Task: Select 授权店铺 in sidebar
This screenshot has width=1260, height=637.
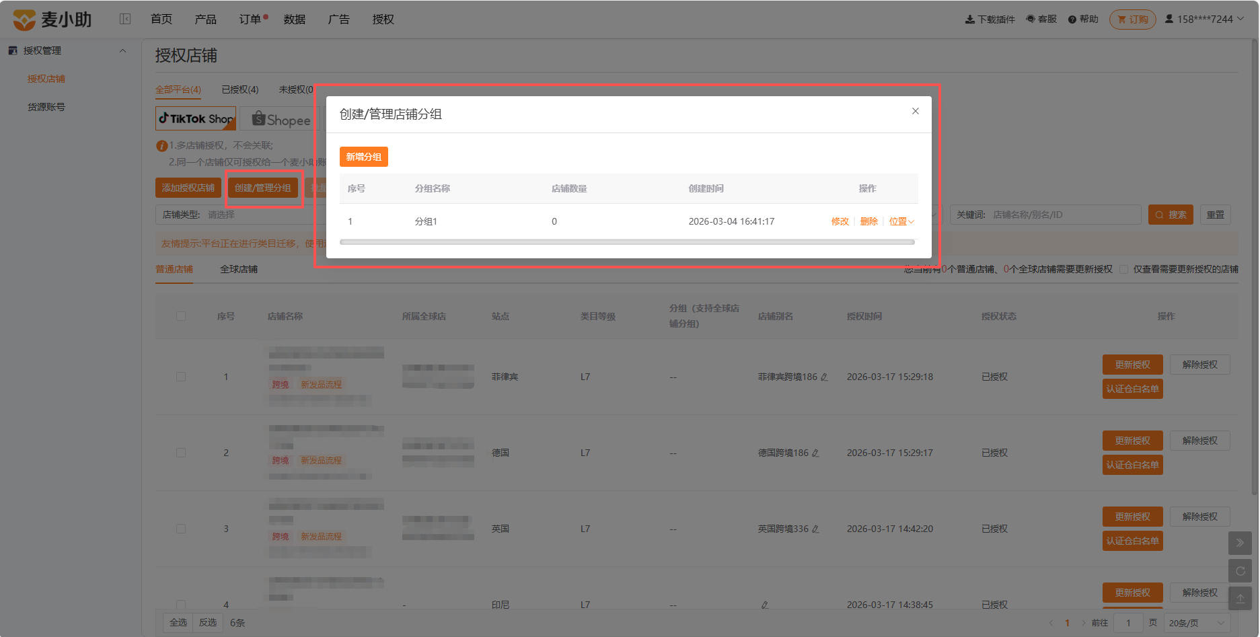Action: (x=46, y=79)
